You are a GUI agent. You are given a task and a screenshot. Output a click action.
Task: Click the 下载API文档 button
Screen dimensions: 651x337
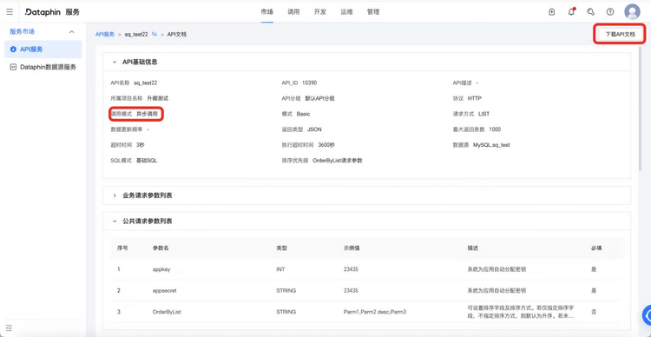click(x=620, y=35)
